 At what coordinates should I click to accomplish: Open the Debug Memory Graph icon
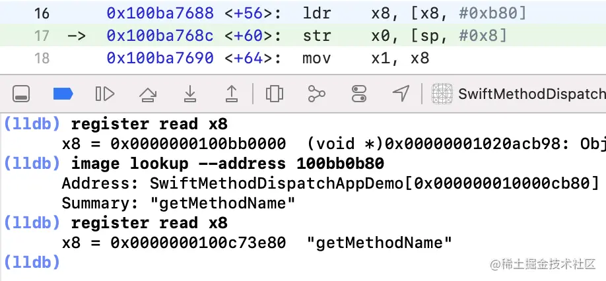(x=316, y=94)
